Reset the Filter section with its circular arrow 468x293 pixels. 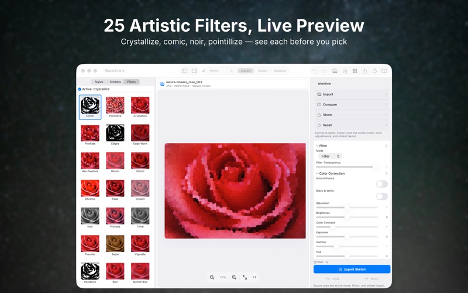pyautogui.click(x=386, y=146)
